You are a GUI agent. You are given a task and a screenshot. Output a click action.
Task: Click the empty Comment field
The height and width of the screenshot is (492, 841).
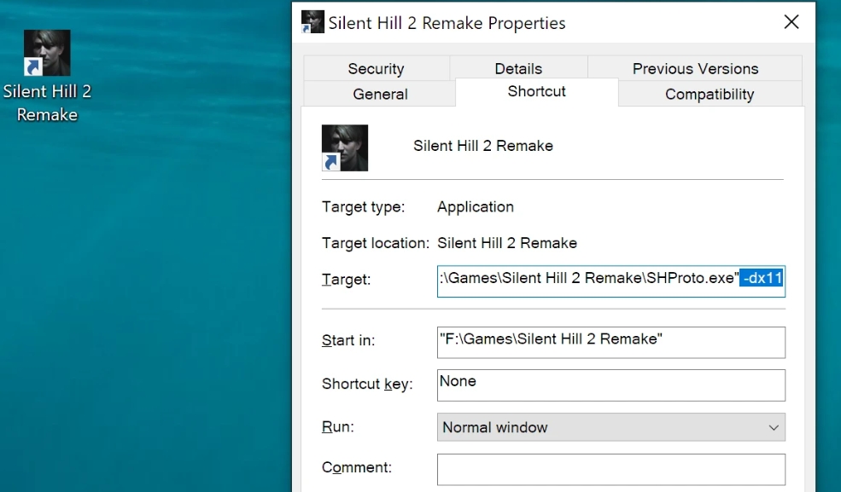611,470
